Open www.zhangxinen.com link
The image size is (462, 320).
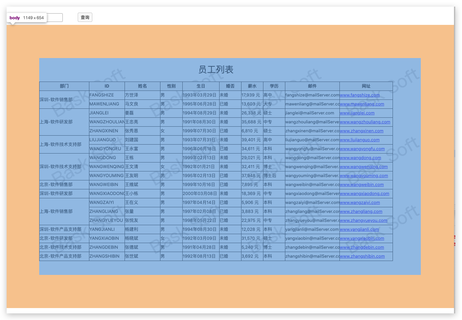click(x=362, y=131)
